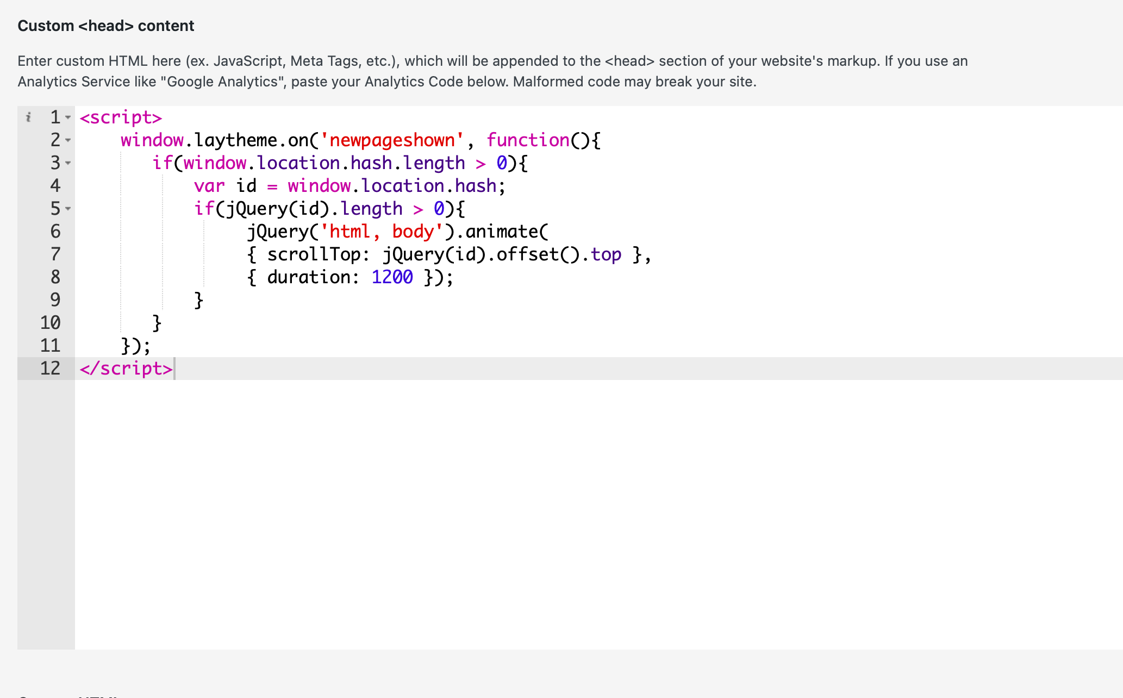Click the opening <script> tag on line 1
This screenshot has width=1123, height=698.
click(121, 117)
